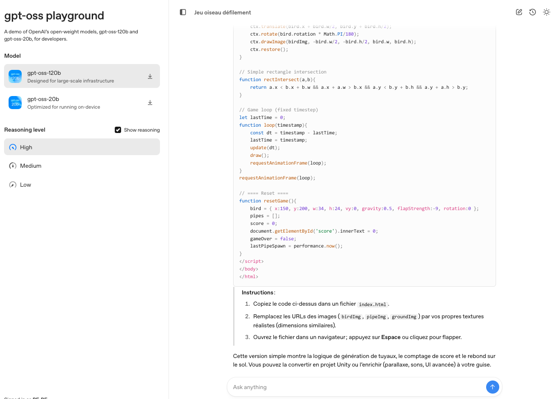Click the chat title Jeu oiseau défilement
Viewport: 553px width, 399px height.
pos(223,13)
